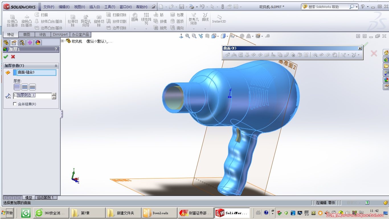The image size is (389, 219).
Task: Enable the 合并结果(R) checkbox
Action: pos(15,104)
